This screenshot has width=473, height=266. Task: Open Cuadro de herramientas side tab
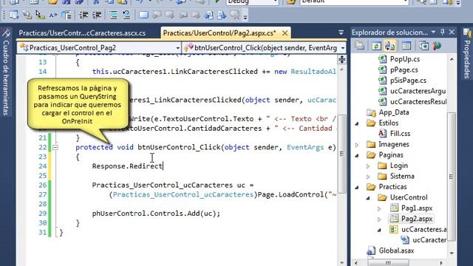(6, 72)
